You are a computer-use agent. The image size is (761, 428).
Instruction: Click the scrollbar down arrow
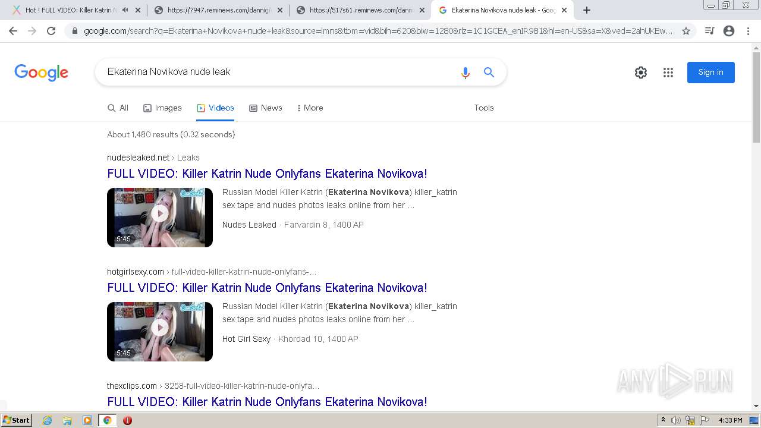pyautogui.click(x=756, y=406)
